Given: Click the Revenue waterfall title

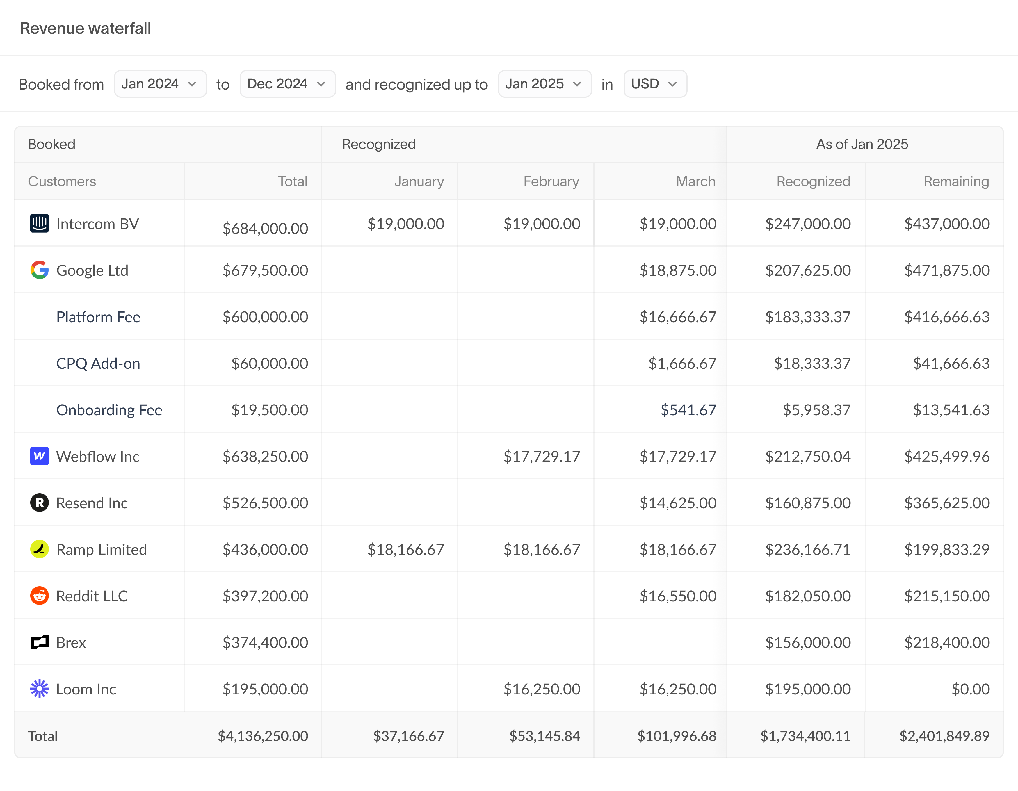Looking at the screenshot, I should [86, 28].
